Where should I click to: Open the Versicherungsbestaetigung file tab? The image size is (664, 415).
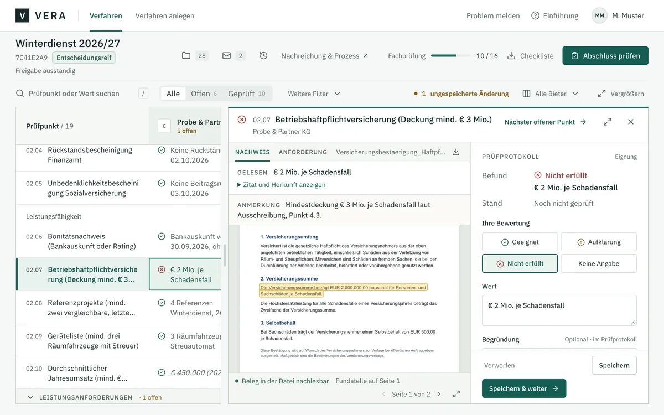click(x=391, y=152)
